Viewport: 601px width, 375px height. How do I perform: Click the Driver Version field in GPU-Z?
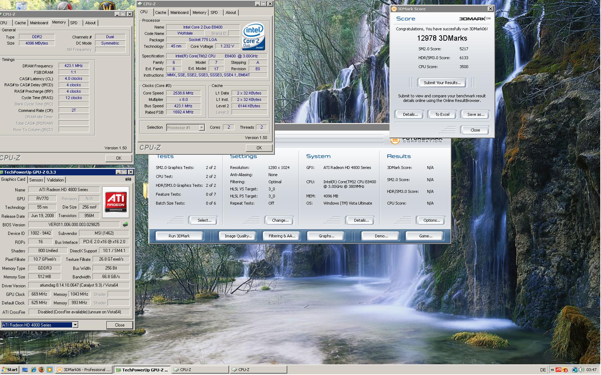coord(79,285)
